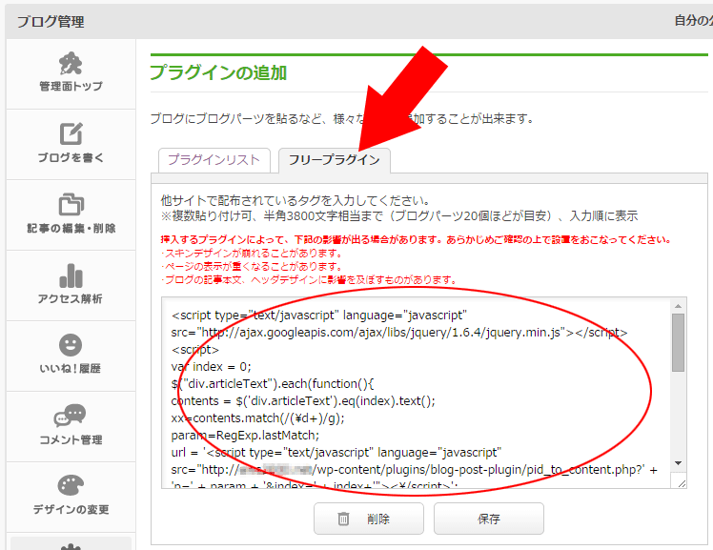Click the text area scrollbar up arrow

click(x=678, y=305)
